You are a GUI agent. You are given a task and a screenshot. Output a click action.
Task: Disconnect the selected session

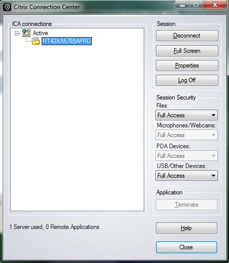click(x=187, y=36)
